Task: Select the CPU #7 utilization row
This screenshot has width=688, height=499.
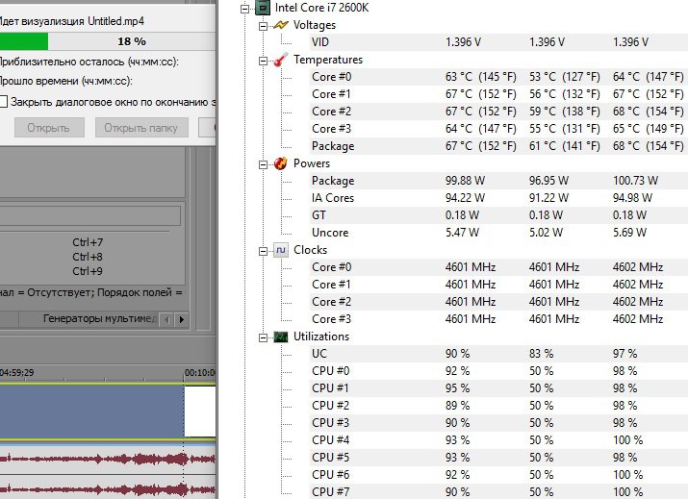Action: pos(499,492)
